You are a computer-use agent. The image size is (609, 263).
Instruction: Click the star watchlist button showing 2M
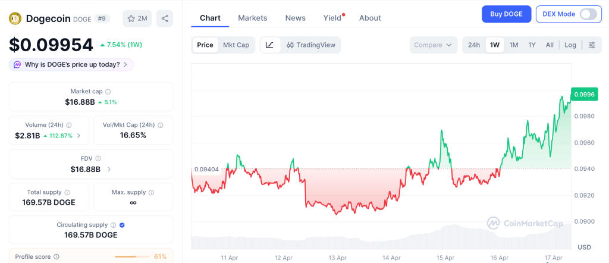(137, 18)
